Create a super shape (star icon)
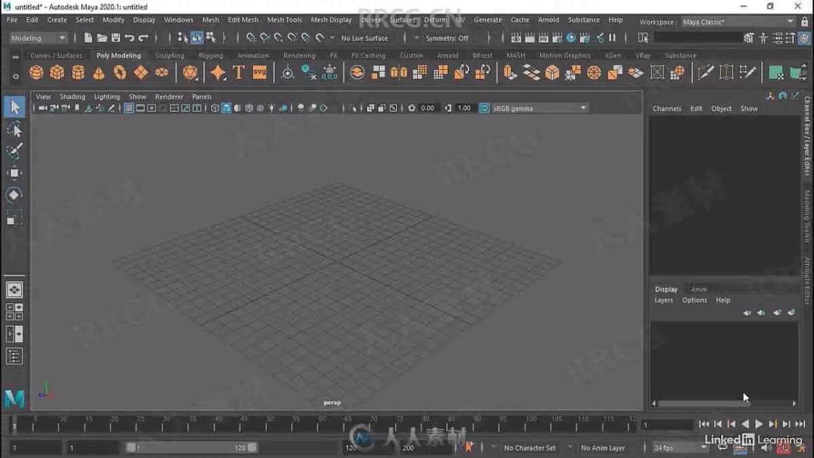814x458 pixels. [x=218, y=72]
